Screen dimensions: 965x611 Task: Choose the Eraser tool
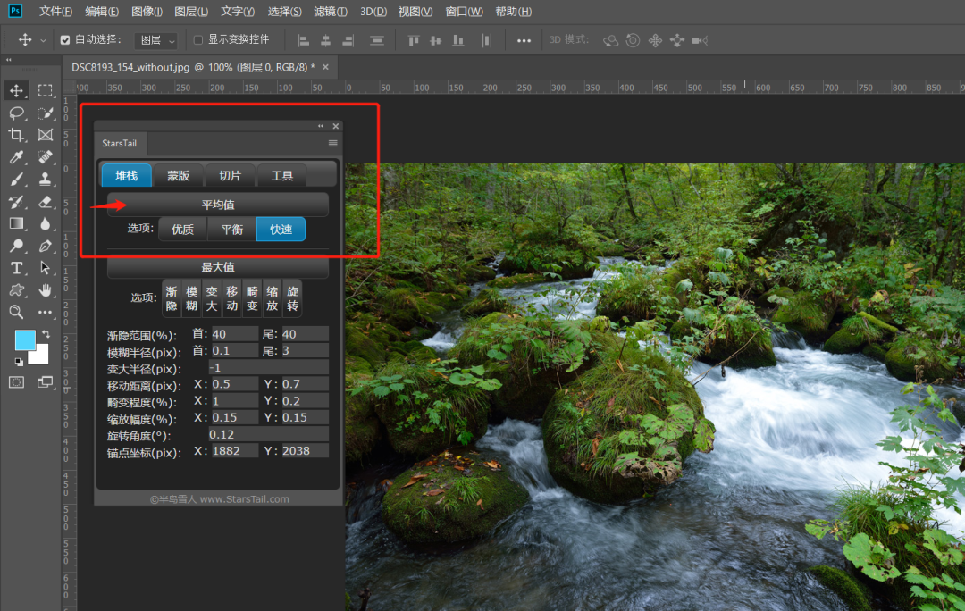46,201
